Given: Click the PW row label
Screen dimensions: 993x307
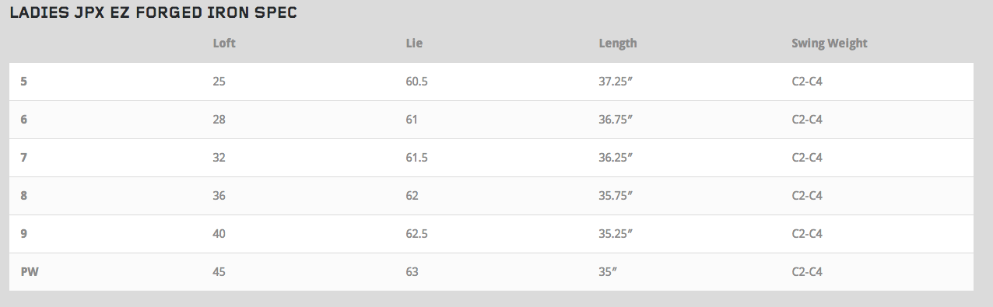Looking at the screenshot, I should pos(29,271).
